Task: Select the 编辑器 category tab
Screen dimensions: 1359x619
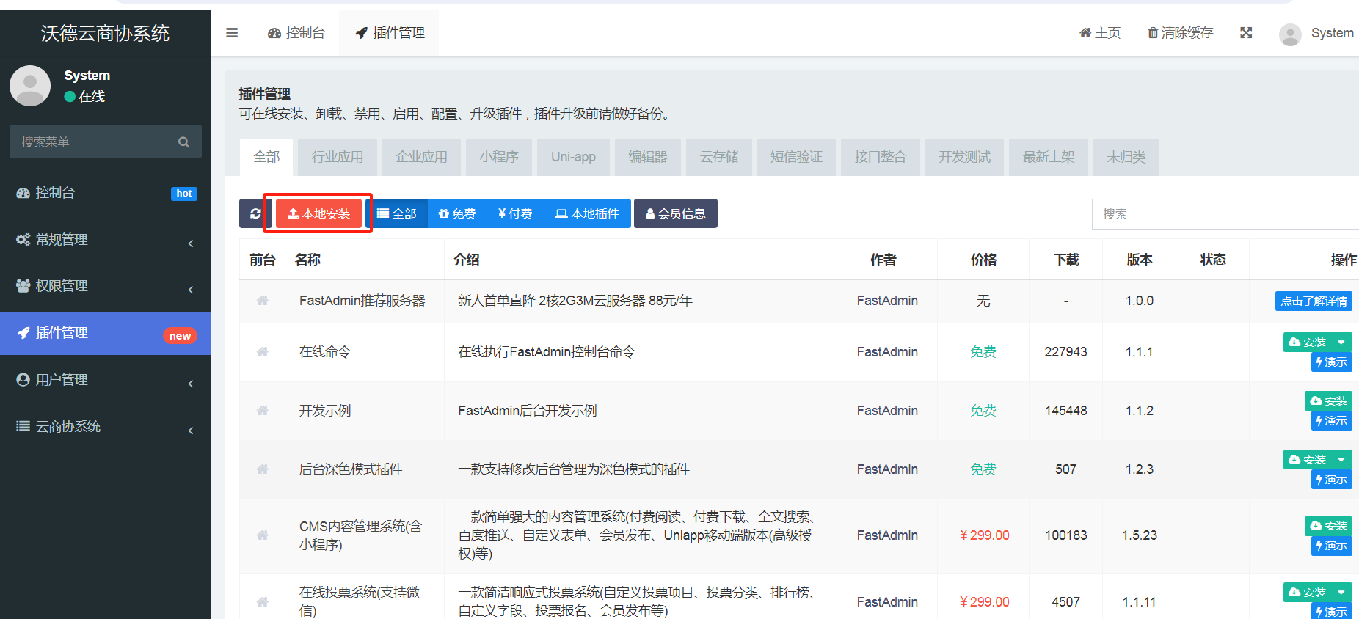Action: (648, 157)
